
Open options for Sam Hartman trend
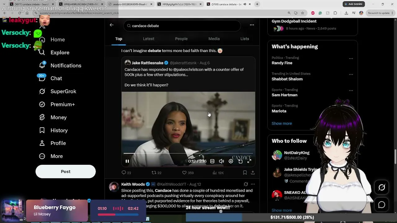(351, 90)
